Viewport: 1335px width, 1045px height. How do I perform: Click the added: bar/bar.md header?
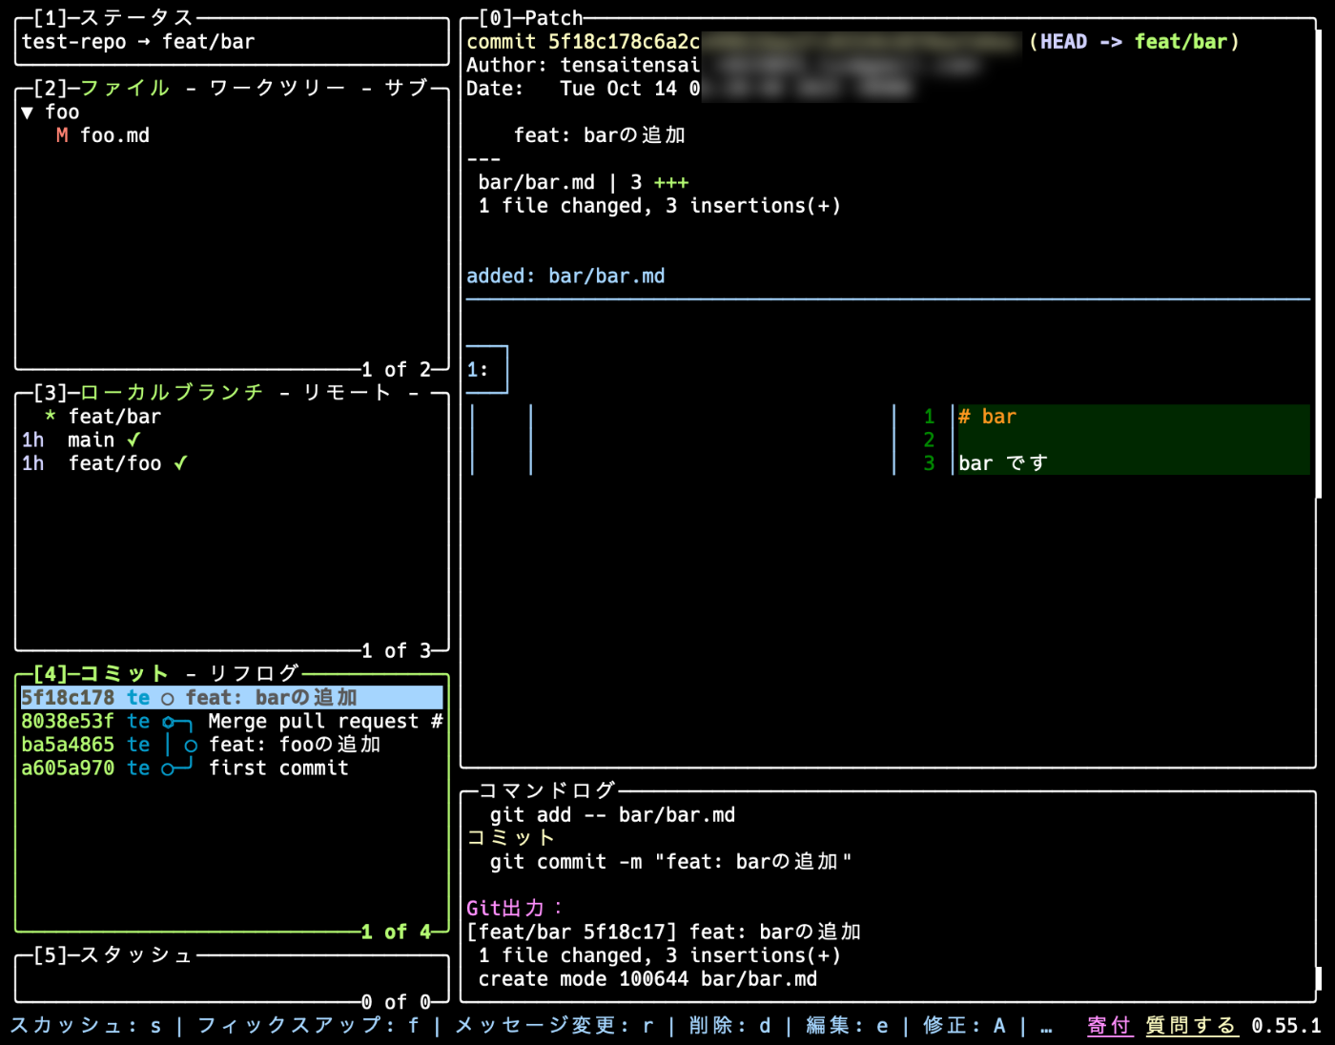point(565,277)
